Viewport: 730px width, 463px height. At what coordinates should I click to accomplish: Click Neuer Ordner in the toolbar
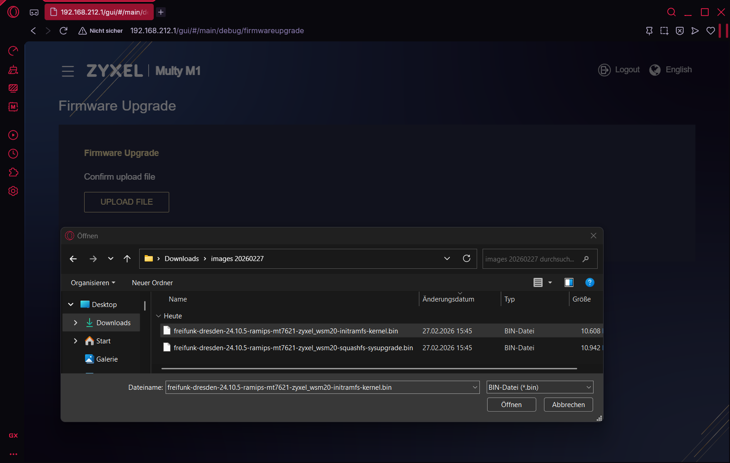[152, 283]
